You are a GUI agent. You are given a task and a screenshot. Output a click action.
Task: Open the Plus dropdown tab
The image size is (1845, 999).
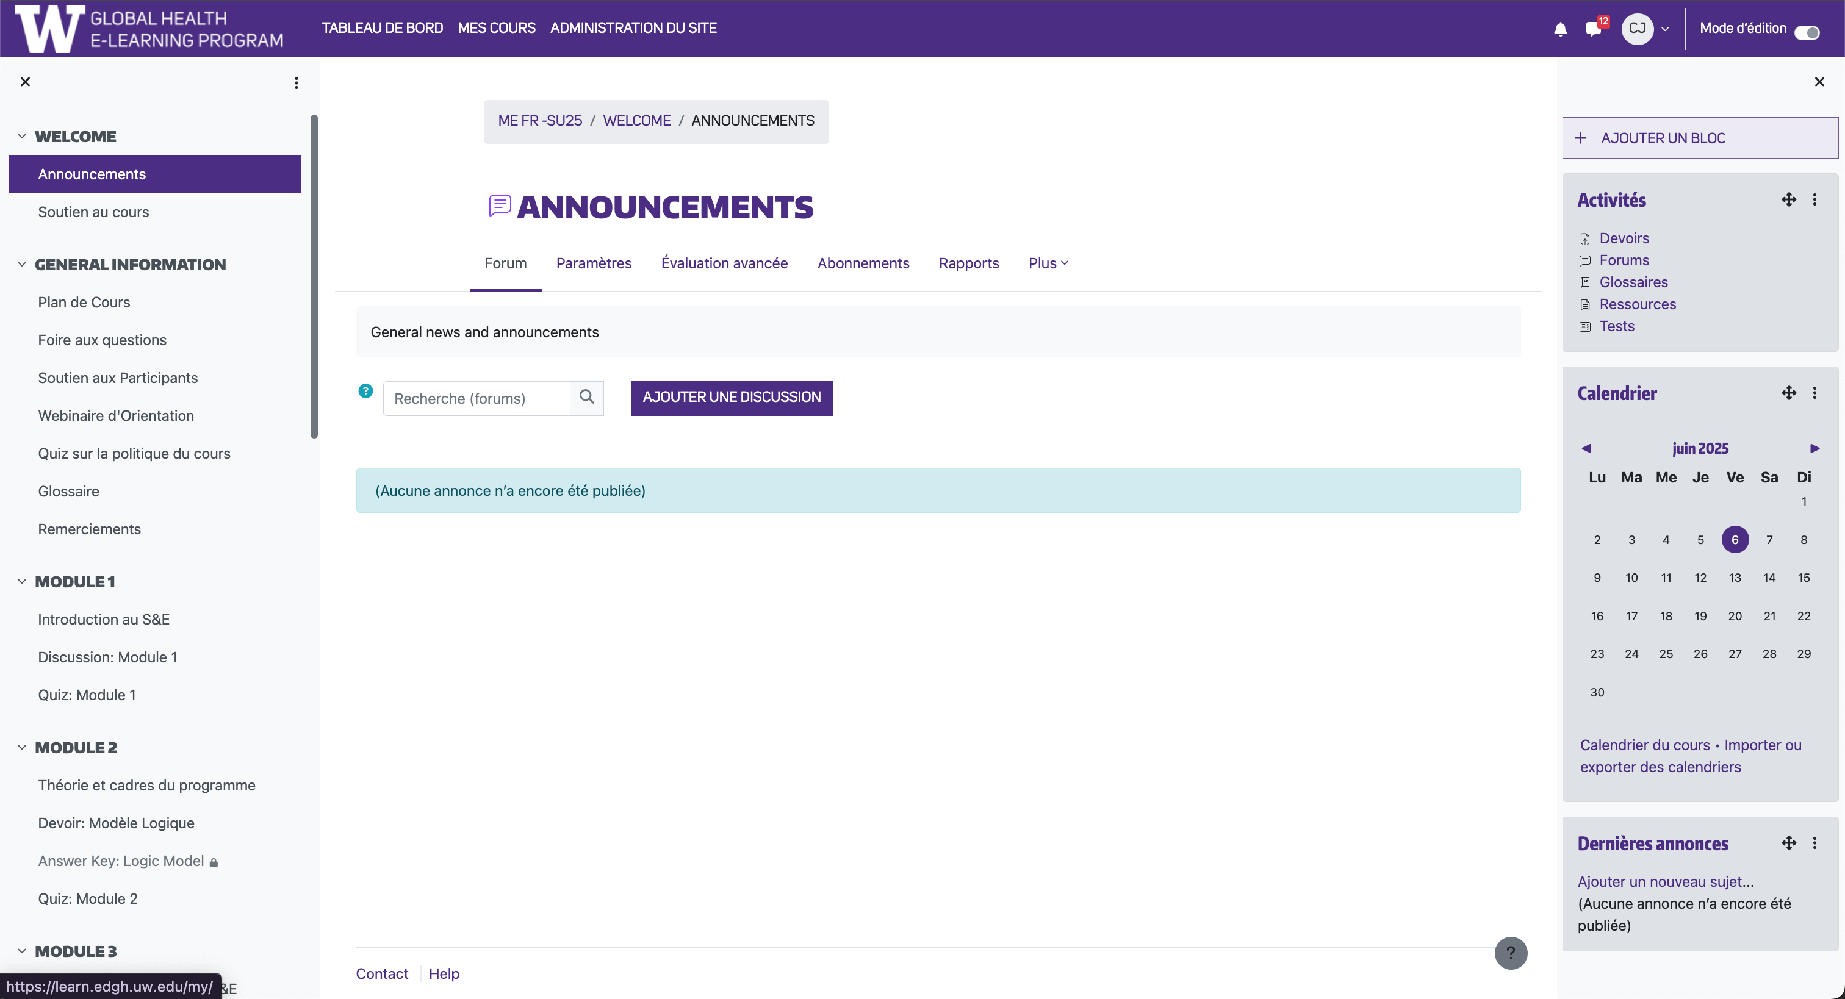pyautogui.click(x=1048, y=263)
